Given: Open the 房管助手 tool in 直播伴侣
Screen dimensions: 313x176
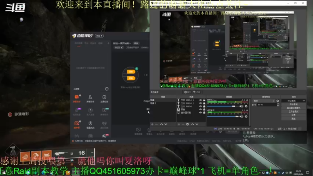Looking at the screenshot, I should point(90,99).
